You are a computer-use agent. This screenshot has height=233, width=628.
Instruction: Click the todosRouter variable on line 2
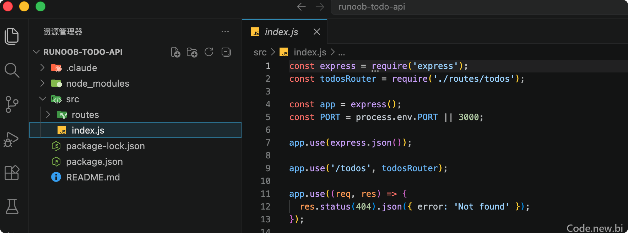point(348,79)
